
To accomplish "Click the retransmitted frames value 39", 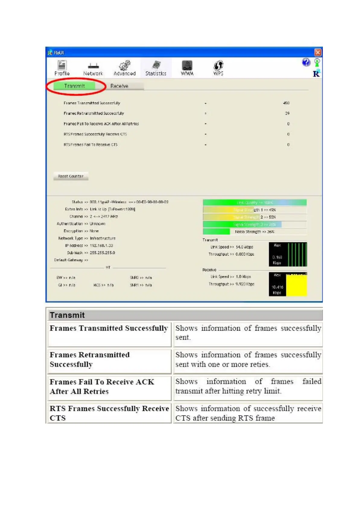I will (x=287, y=113).
